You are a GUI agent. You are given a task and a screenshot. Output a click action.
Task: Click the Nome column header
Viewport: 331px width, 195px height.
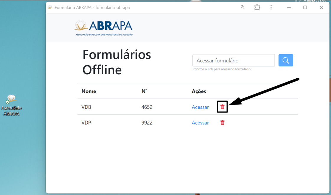coord(89,91)
